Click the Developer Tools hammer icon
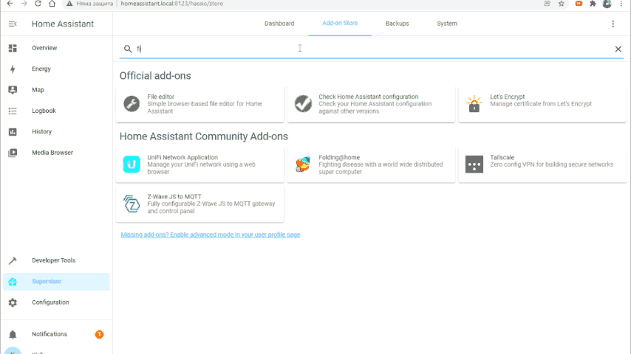Viewport: 631px width, 354px height. [x=13, y=260]
